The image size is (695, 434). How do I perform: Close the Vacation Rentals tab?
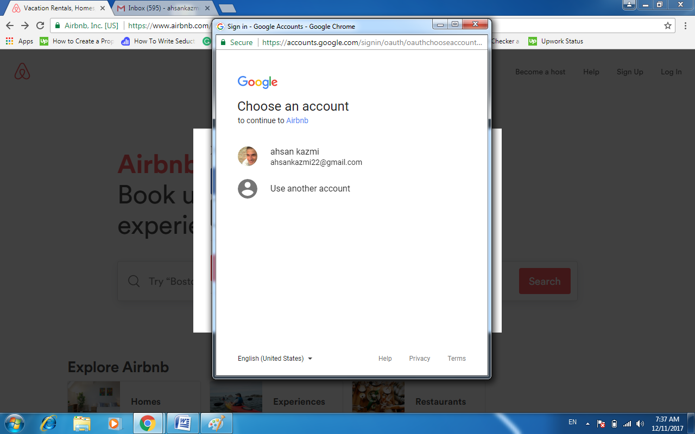pos(103,8)
